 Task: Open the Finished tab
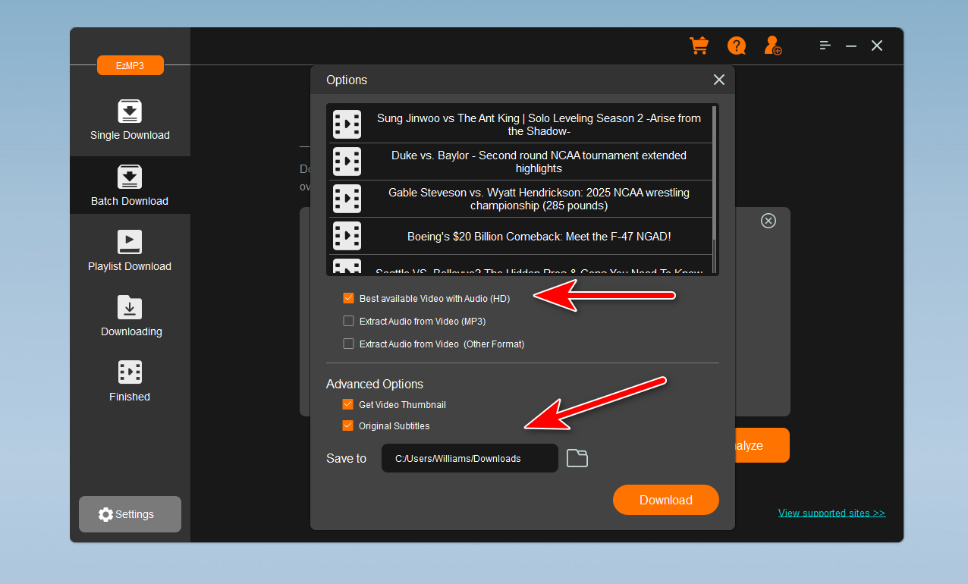pyautogui.click(x=130, y=381)
